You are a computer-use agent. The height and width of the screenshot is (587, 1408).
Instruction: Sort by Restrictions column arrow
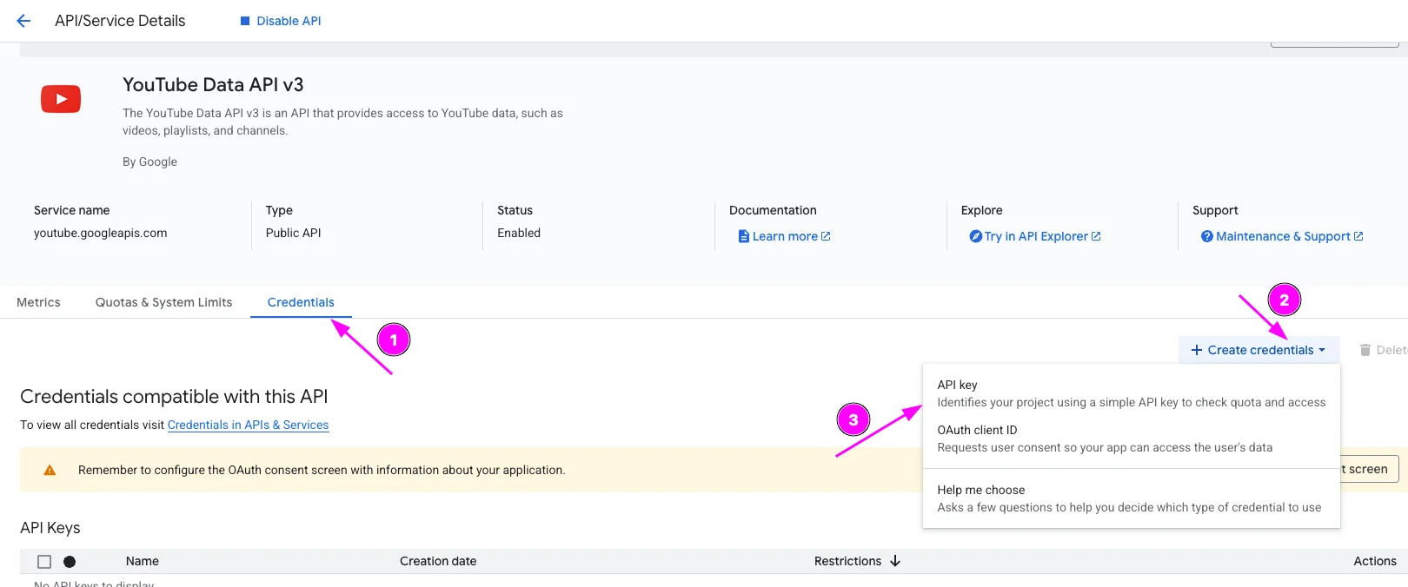pyautogui.click(x=895, y=561)
